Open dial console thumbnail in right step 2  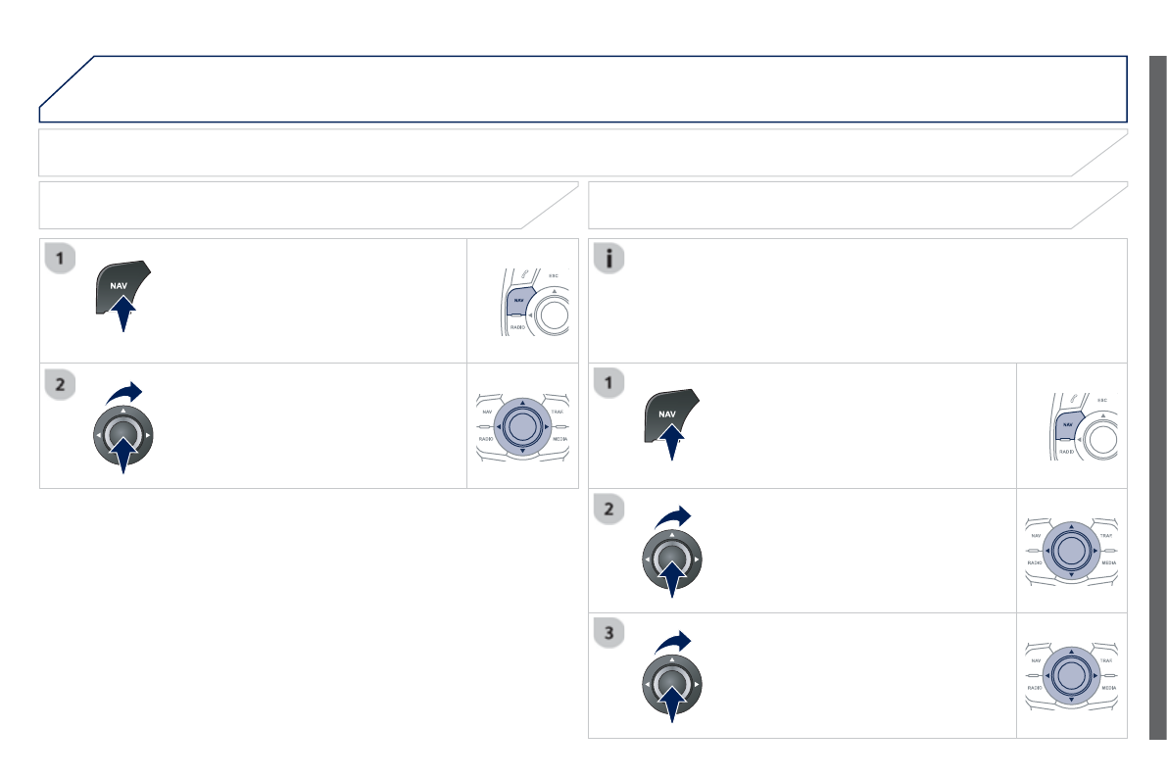(1072, 551)
